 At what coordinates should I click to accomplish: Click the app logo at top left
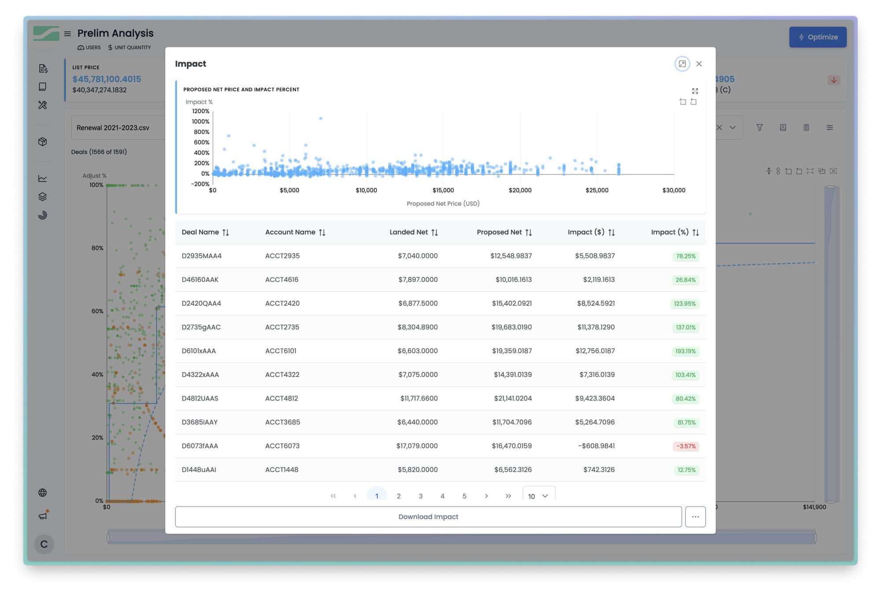46,33
